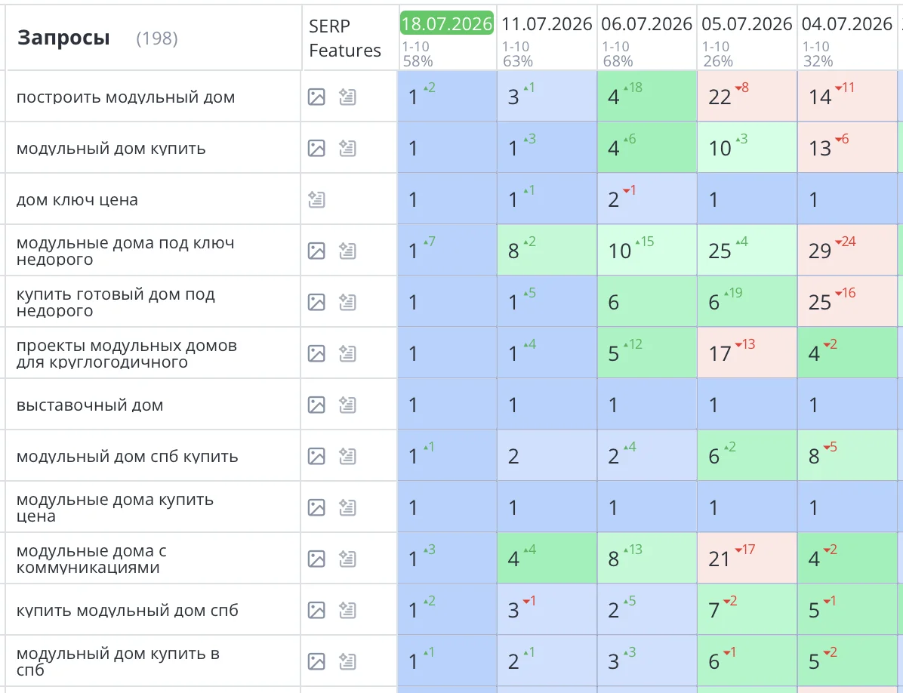
Task: Click the SERP feature icon for 'дом ключ цена'
Action: [316, 199]
